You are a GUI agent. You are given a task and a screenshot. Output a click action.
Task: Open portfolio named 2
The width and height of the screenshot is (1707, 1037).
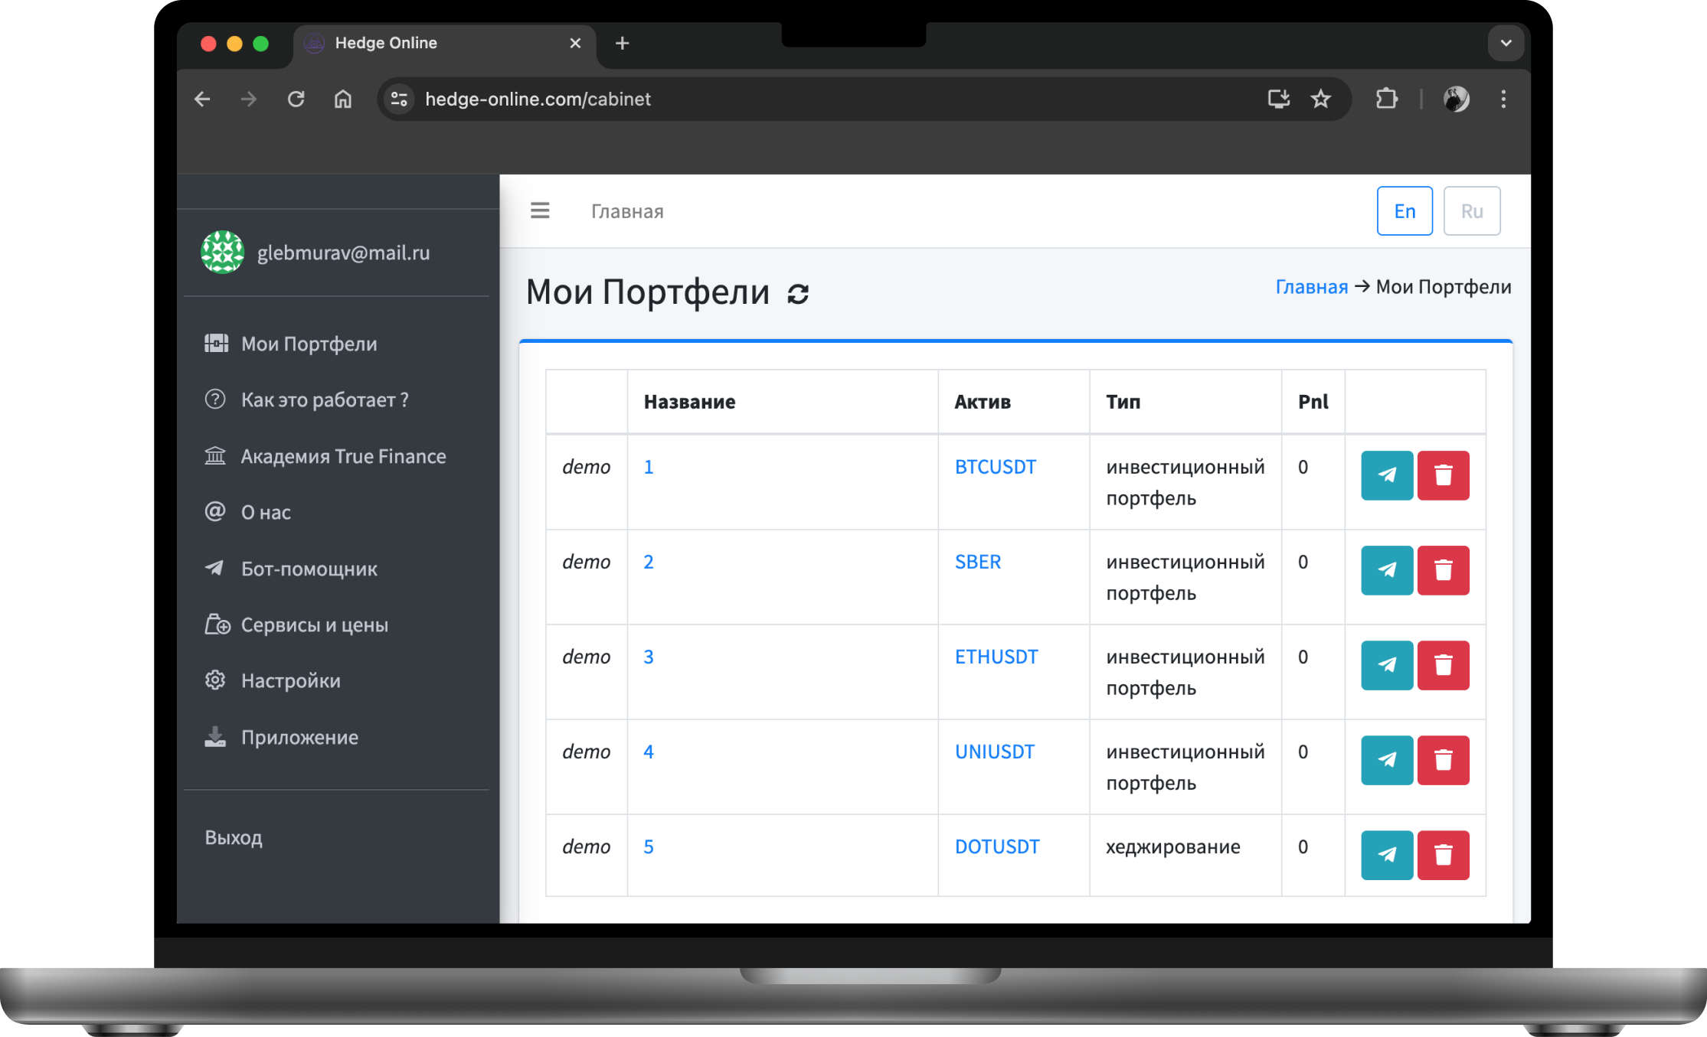649,562
